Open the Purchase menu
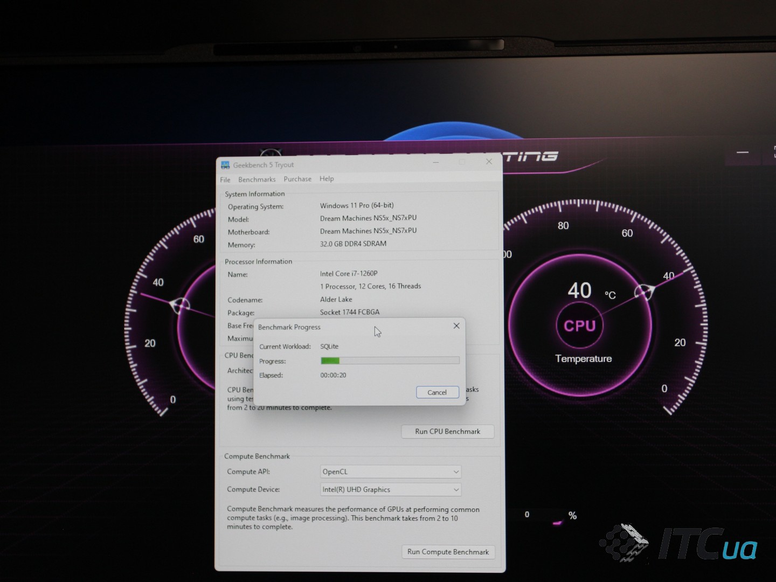776x582 pixels. [x=297, y=179]
